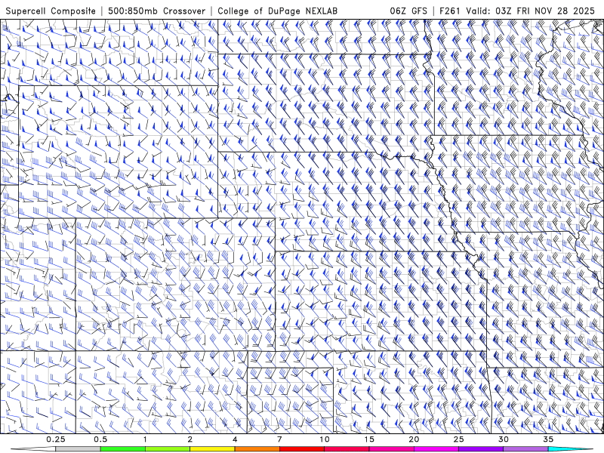Click the "30" legend value
The height and width of the screenshot is (453, 604).
tap(504, 439)
